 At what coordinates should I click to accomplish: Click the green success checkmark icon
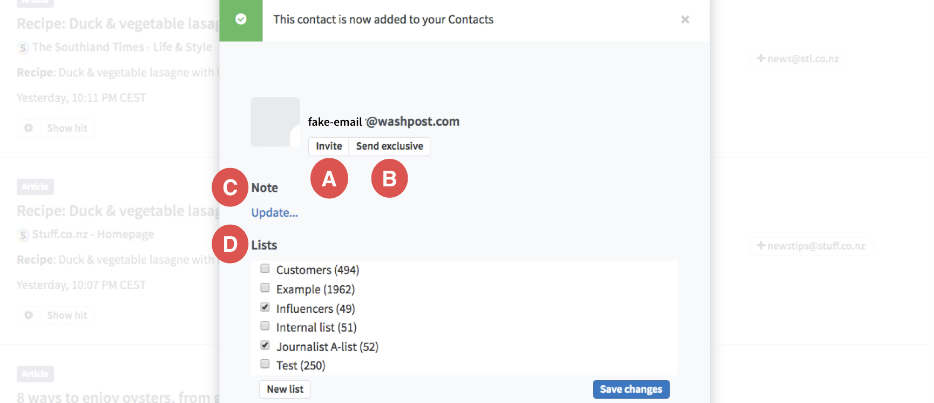point(241,19)
